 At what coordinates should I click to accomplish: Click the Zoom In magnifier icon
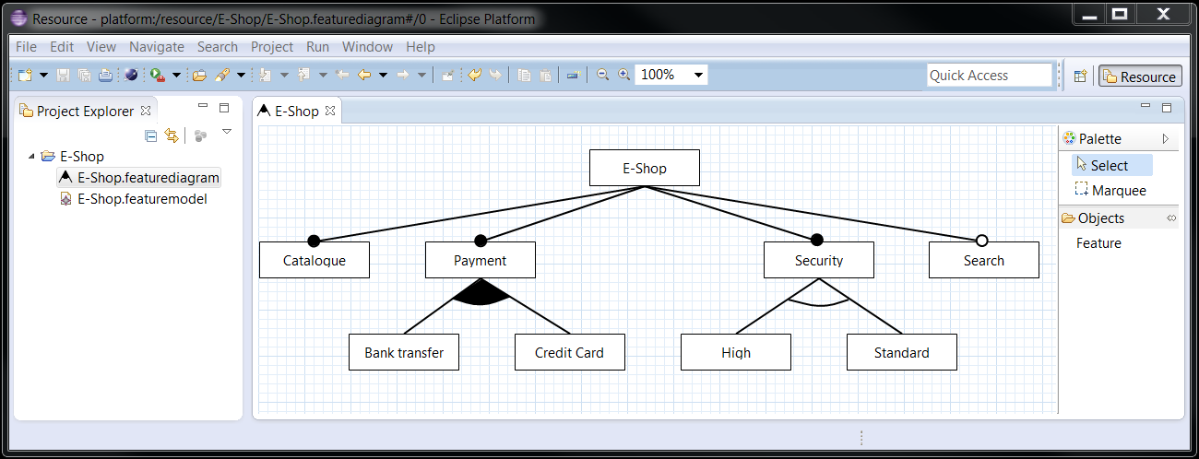(624, 76)
